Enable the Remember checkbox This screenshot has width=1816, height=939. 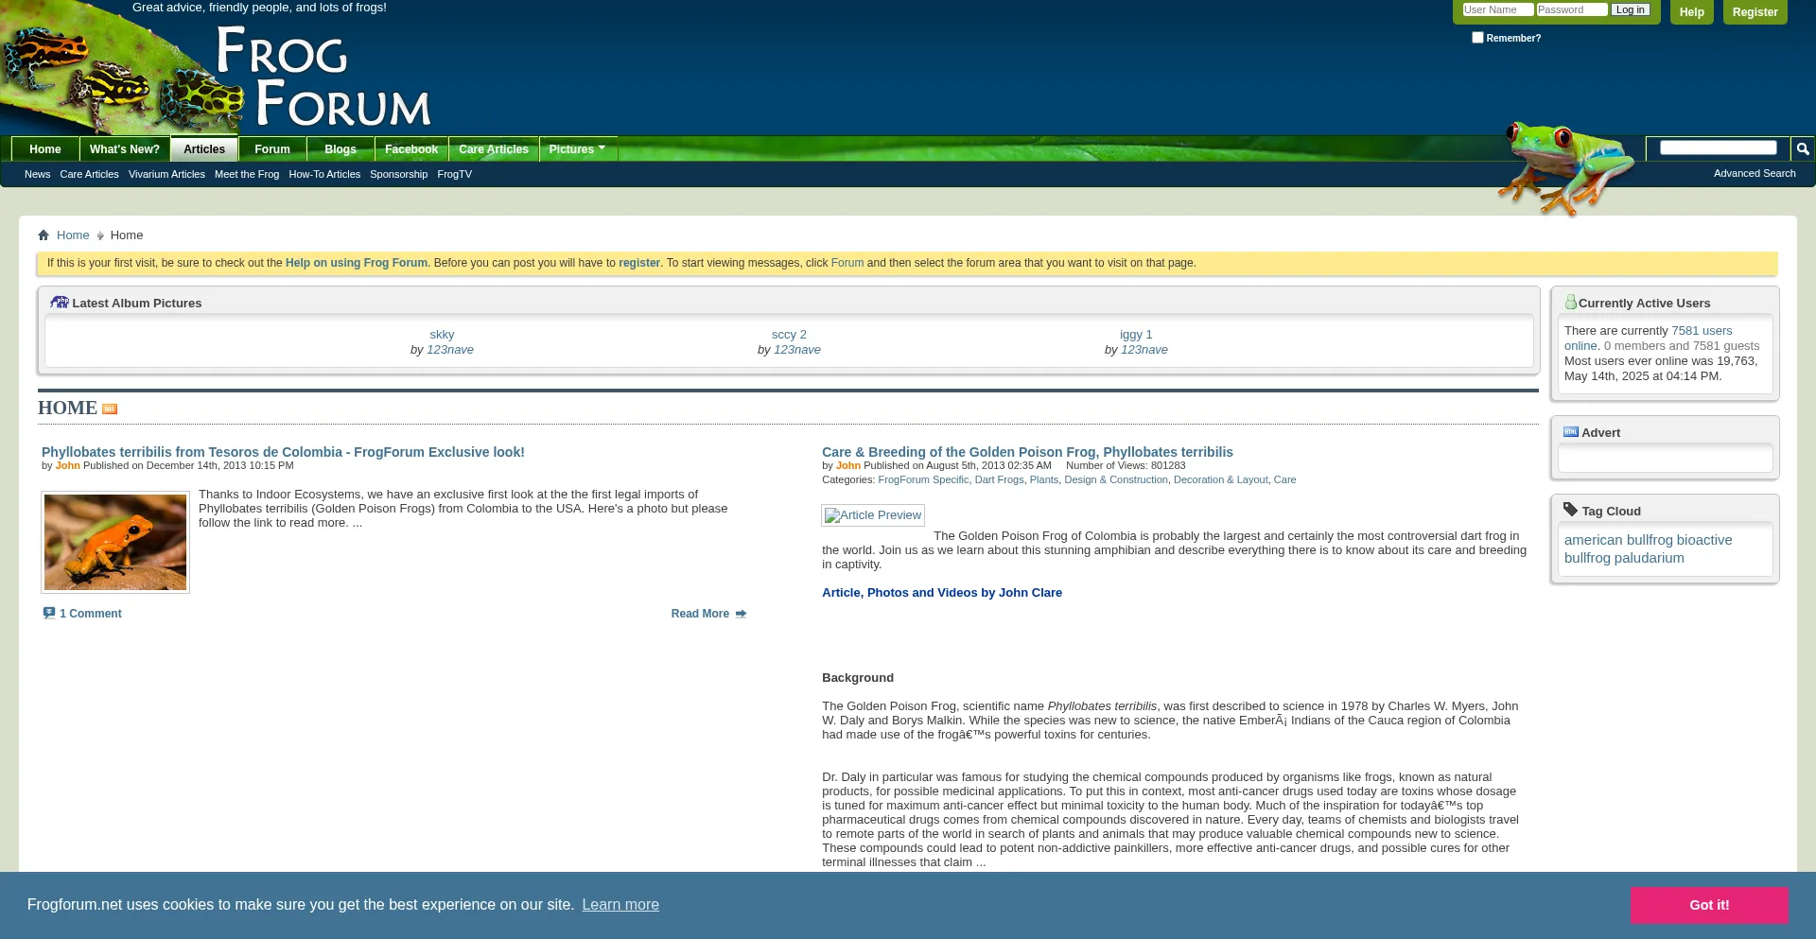pyautogui.click(x=1477, y=38)
